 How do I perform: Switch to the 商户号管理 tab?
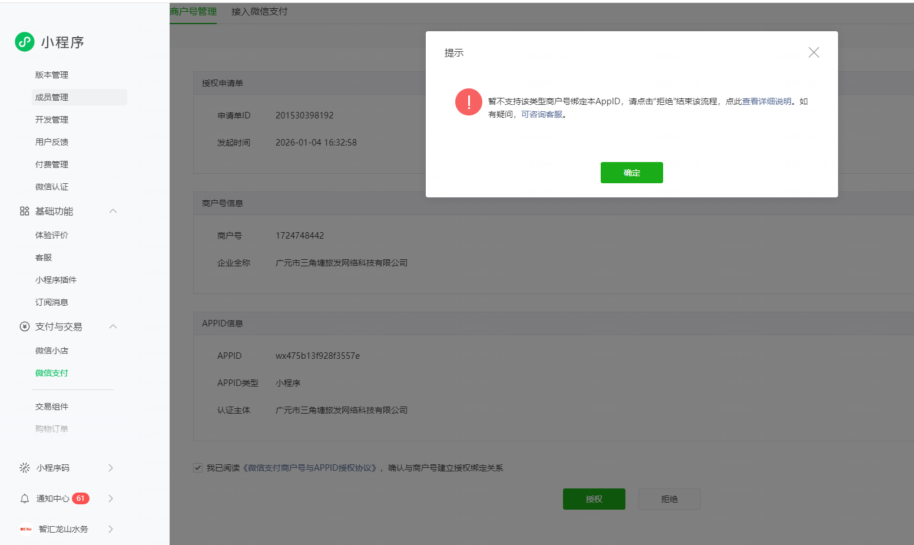click(193, 11)
